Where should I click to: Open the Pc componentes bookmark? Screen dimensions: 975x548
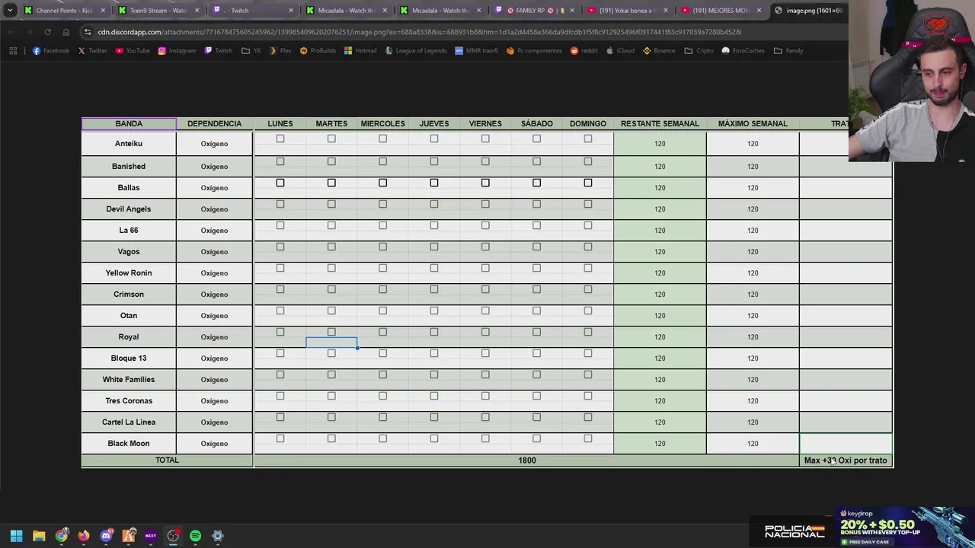(x=534, y=51)
